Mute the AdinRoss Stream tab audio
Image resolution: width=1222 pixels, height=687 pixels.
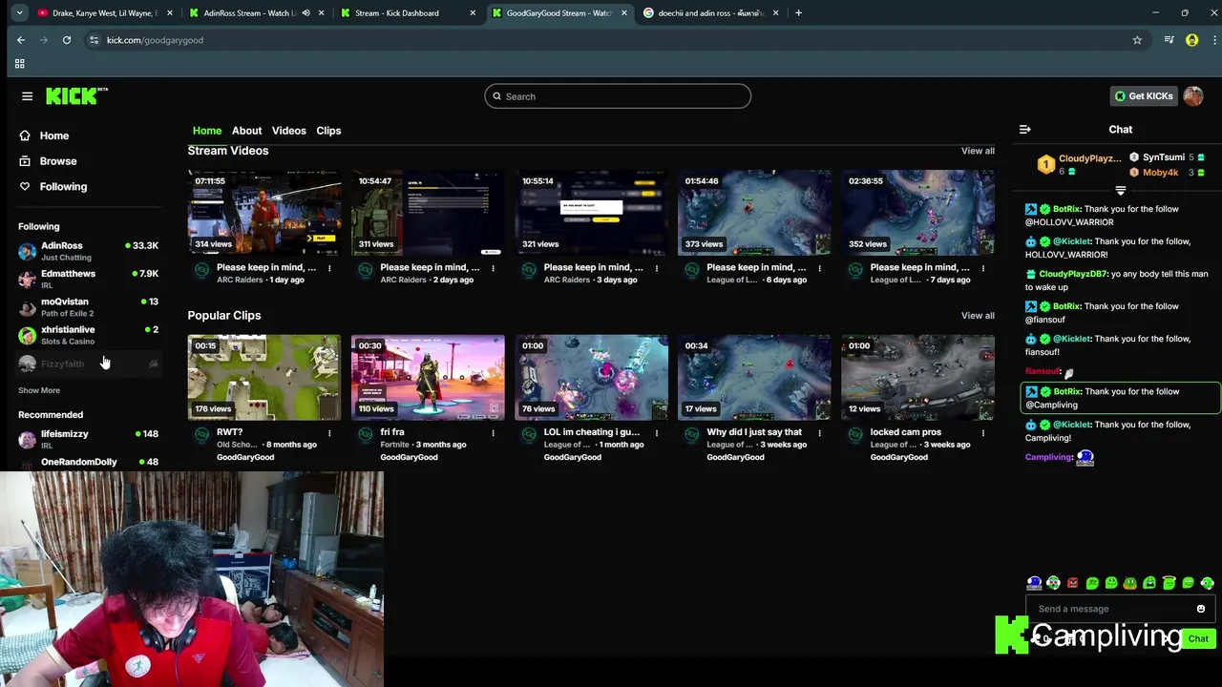[305, 13]
